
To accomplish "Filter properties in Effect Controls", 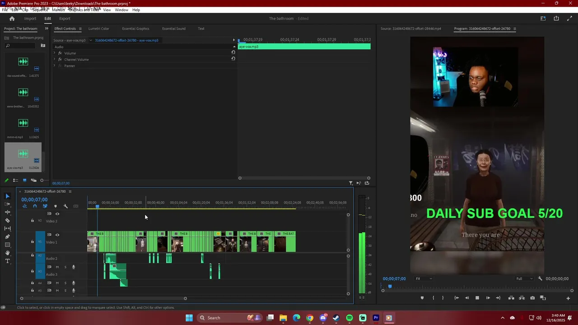I will 351,183.
